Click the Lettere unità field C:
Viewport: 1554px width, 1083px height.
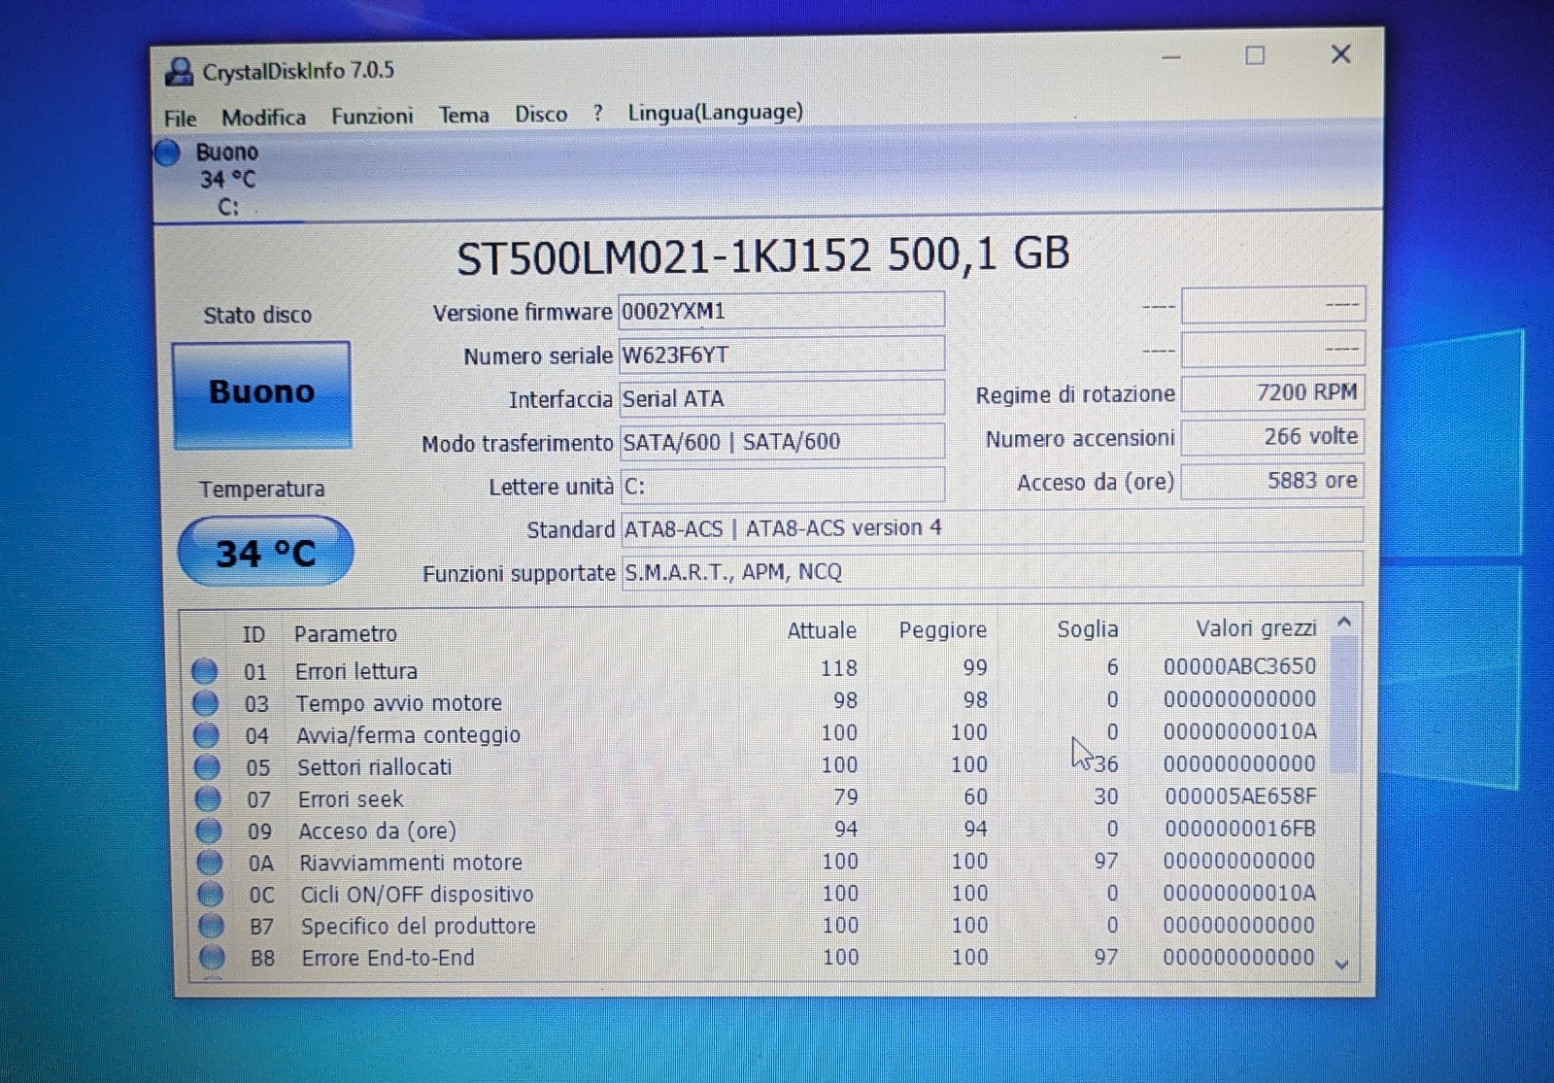pos(781,485)
